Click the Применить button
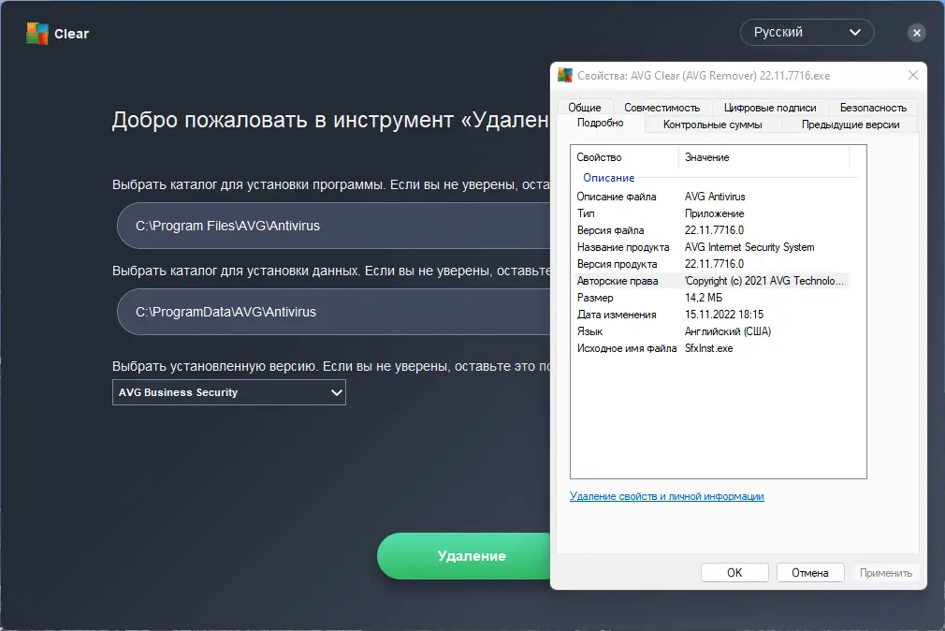This screenshot has width=945, height=631. pos(886,572)
